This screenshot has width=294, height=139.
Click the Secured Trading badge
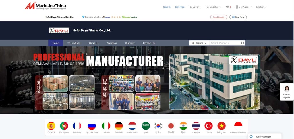point(129,17)
